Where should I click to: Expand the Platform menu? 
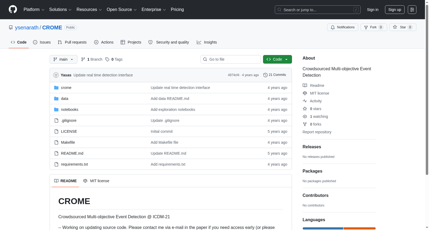tap(34, 10)
